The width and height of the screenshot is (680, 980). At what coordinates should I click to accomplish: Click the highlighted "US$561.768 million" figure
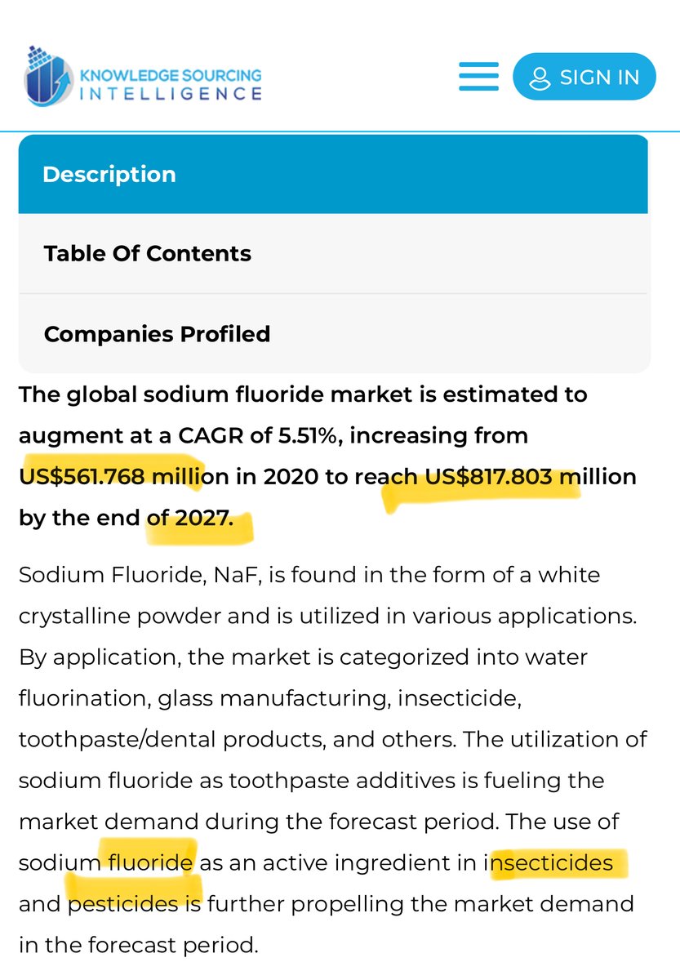(112, 476)
